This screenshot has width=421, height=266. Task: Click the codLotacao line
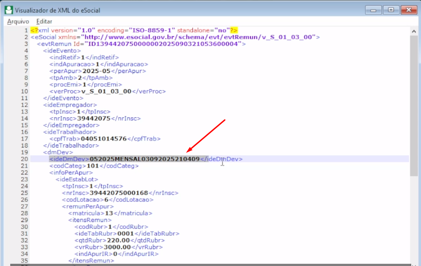107,200
